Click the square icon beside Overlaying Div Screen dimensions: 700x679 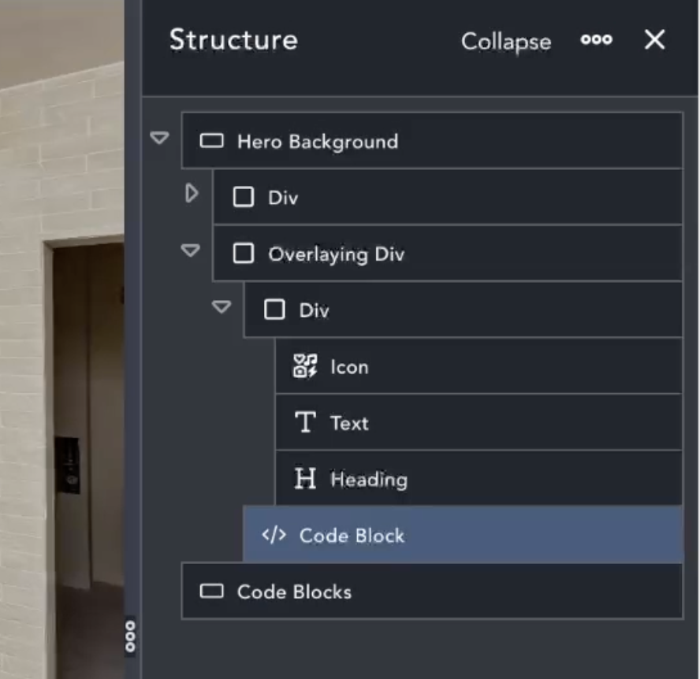244,254
